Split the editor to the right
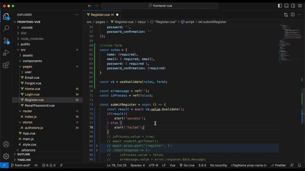Screen dimensions: 305x171 coord(293,15)
